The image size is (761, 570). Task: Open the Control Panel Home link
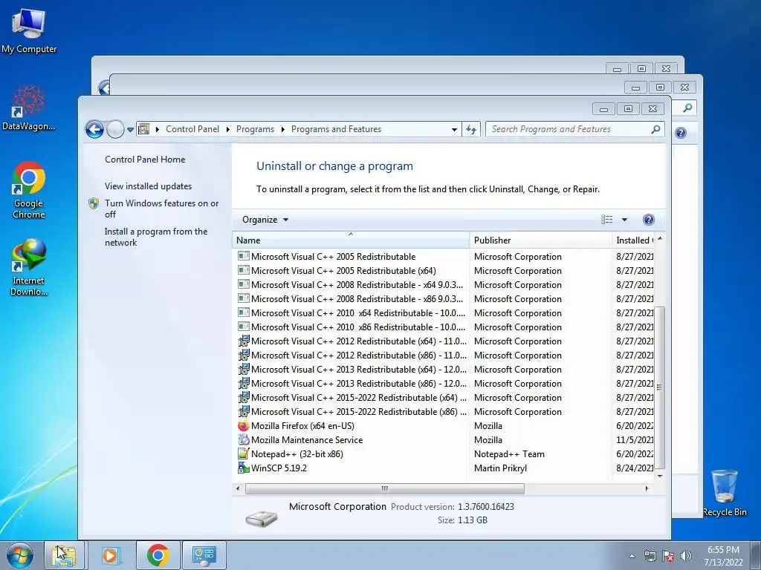(145, 160)
